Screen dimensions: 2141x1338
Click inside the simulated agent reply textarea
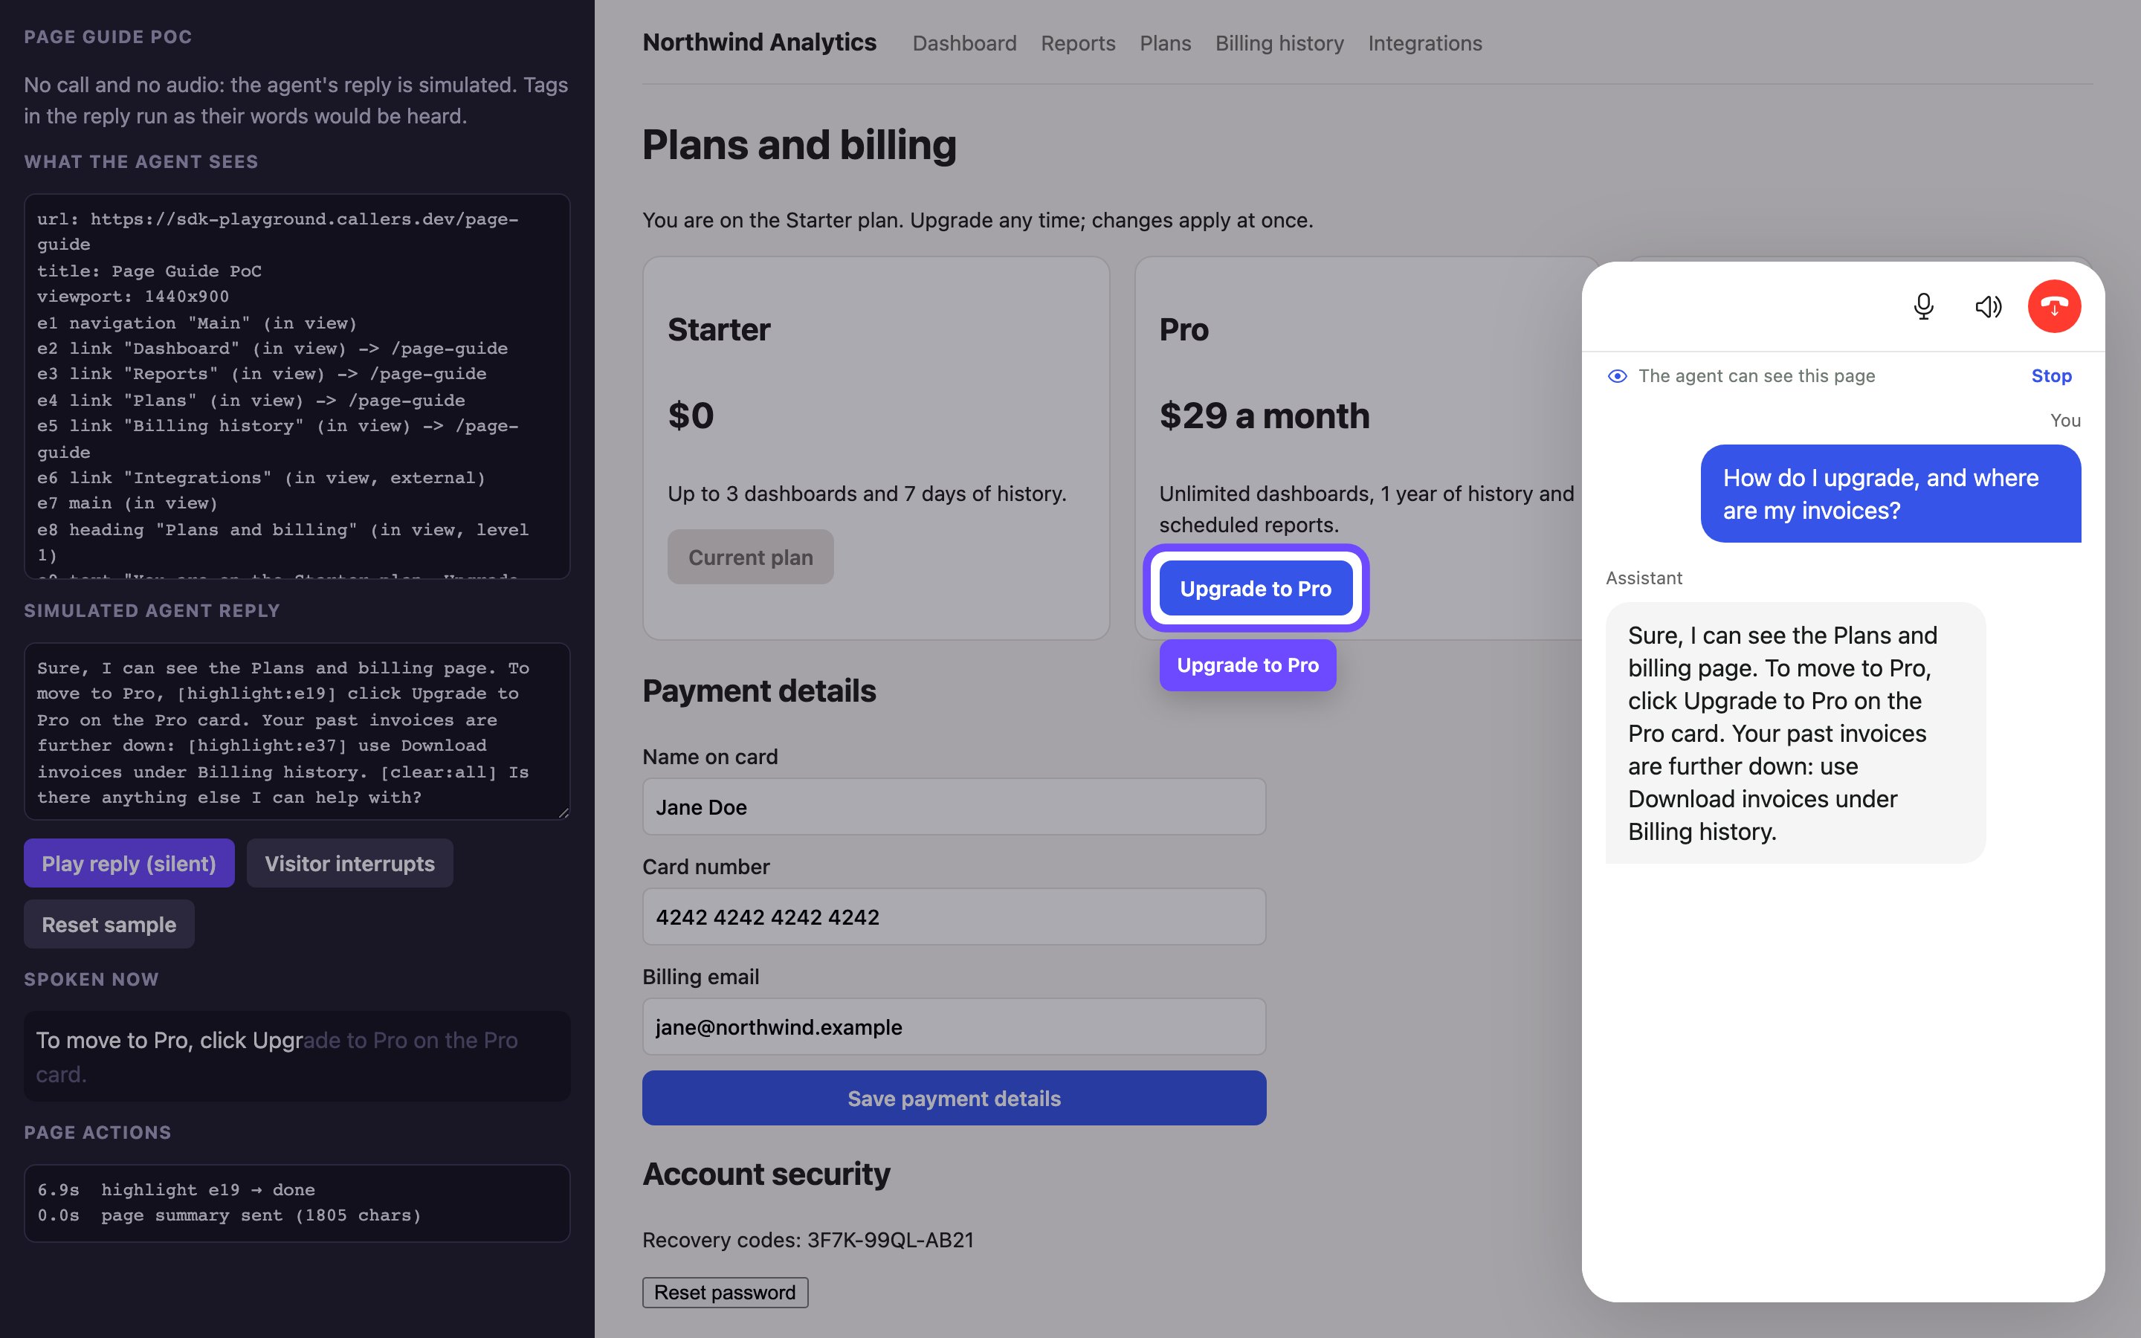pos(297,731)
